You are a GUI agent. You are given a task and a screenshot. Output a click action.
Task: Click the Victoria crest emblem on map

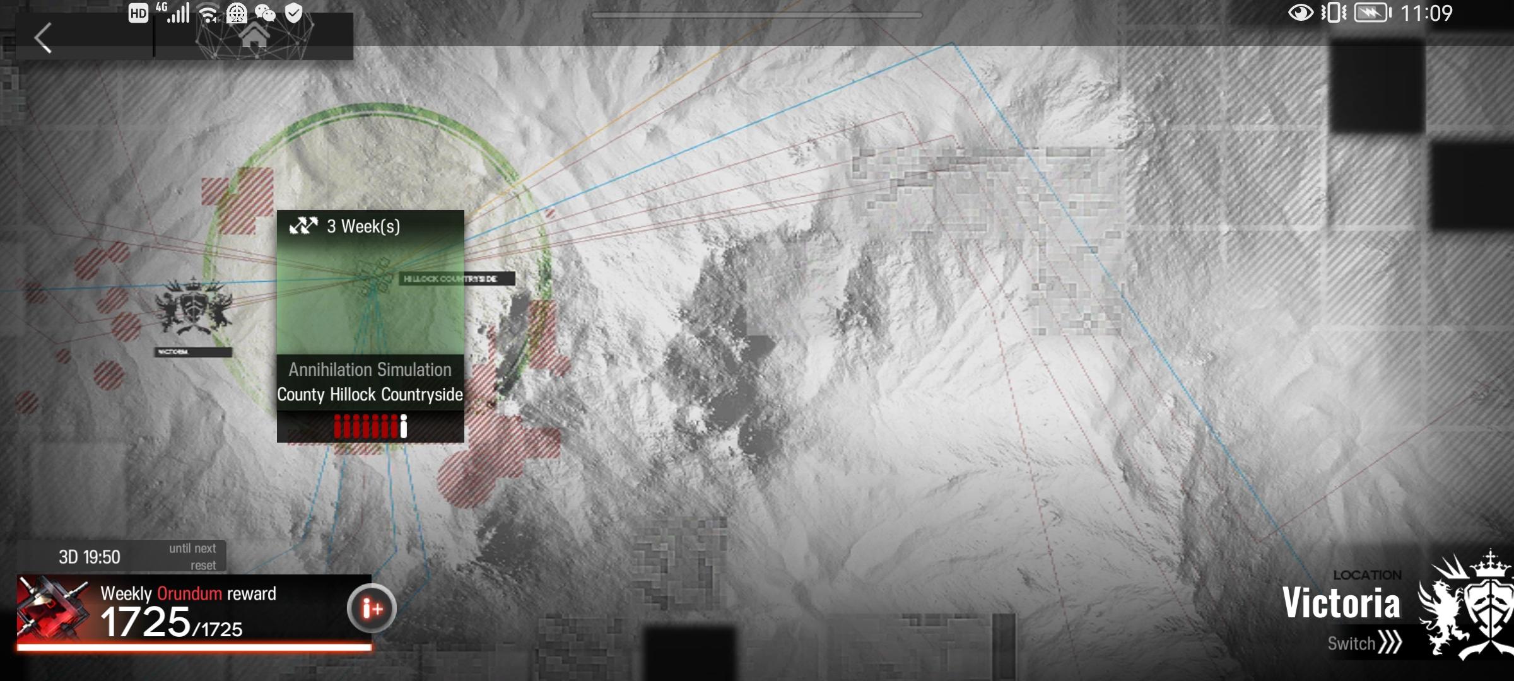point(194,307)
